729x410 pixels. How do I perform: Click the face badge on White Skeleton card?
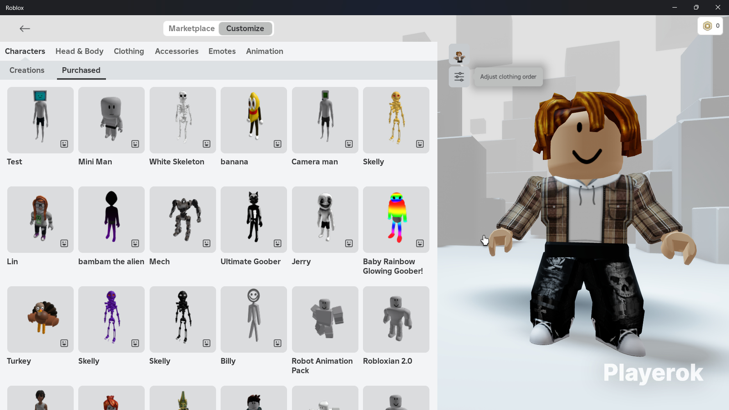pos(206,144)
